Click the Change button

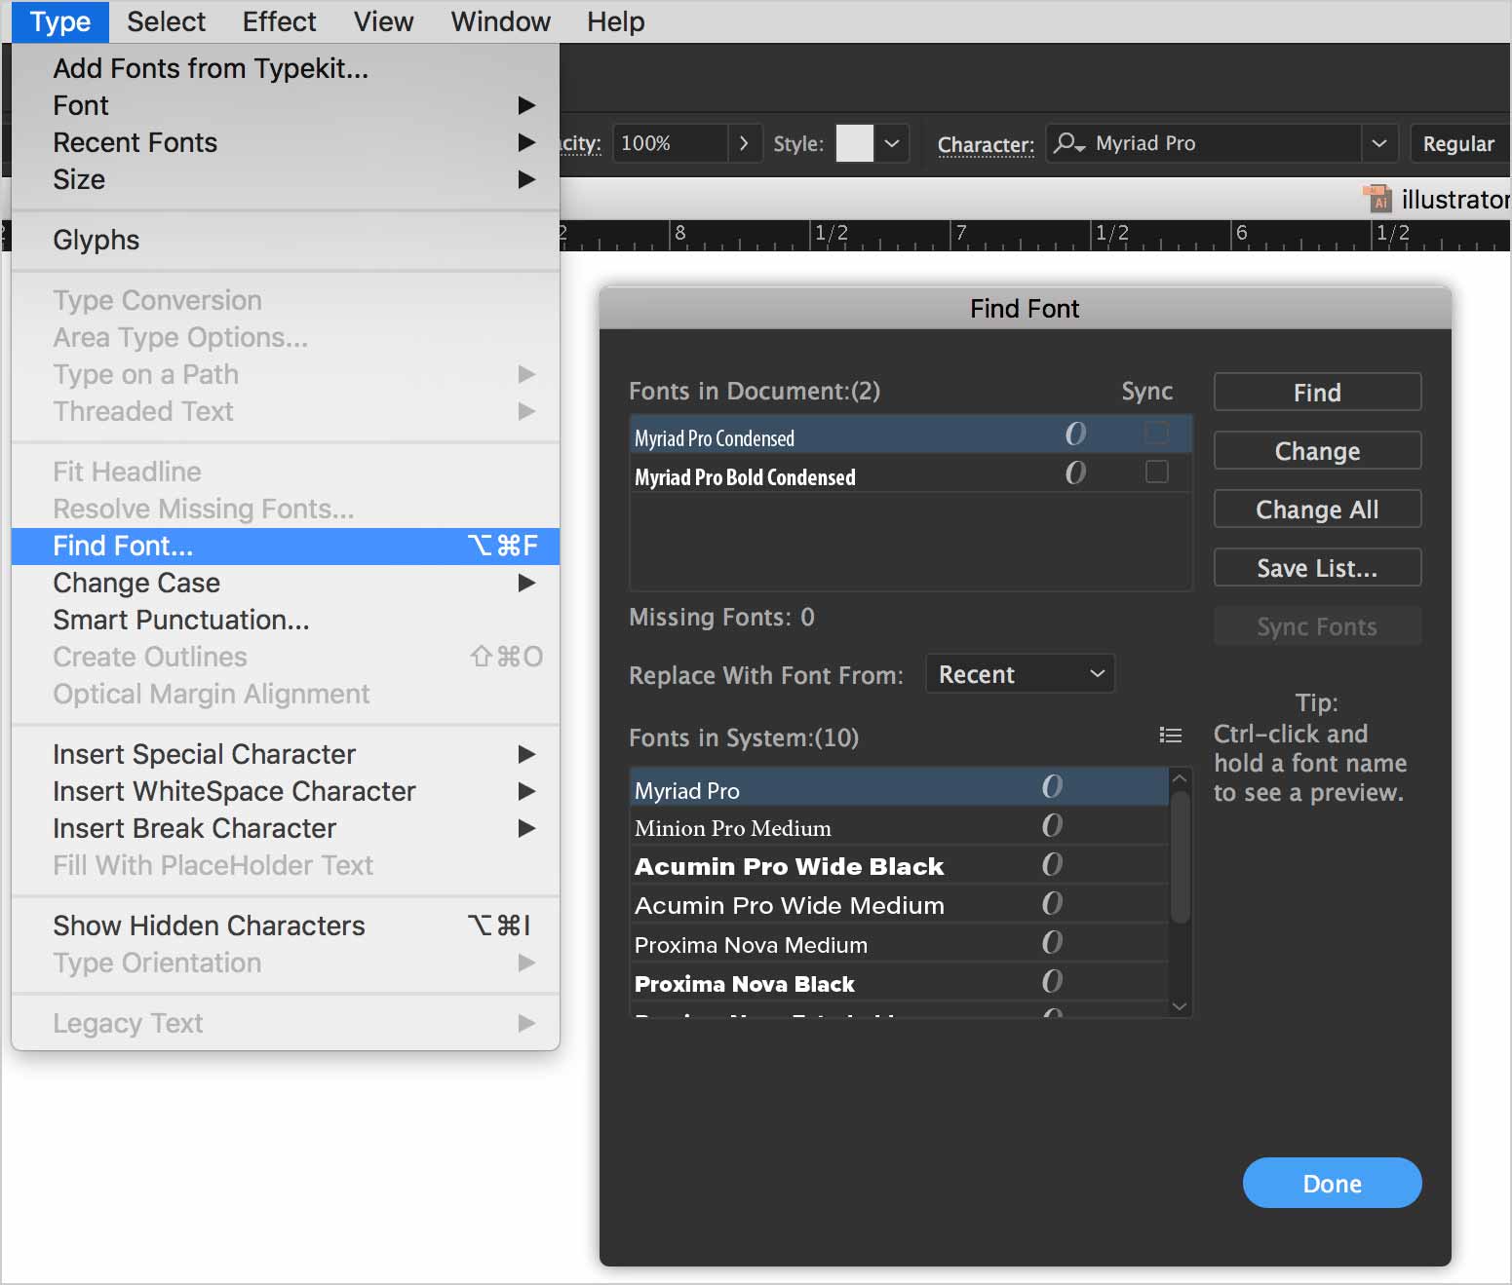(1317, 450)
